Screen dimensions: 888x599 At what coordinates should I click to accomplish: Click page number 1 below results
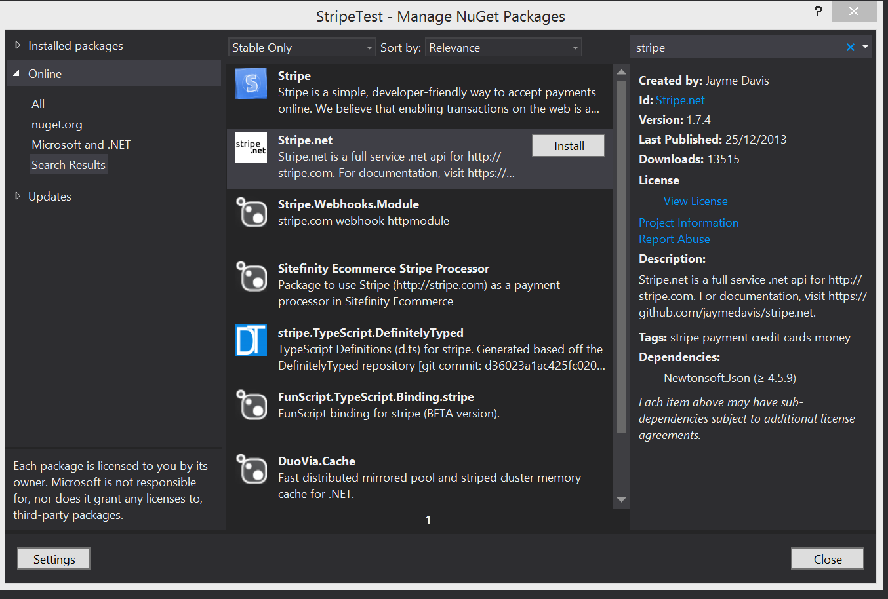click(428, 520)
